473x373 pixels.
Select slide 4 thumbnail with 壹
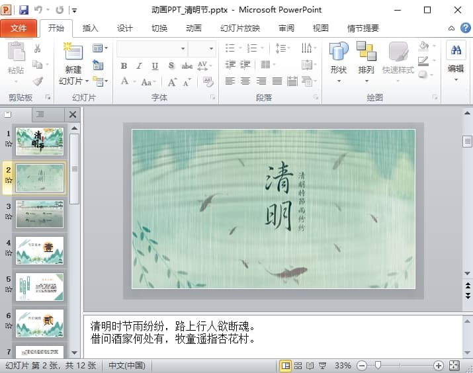point(40,251)
